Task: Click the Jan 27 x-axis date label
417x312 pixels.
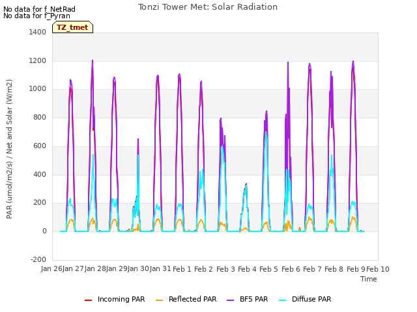Action: pyautogui.click(x=73, y=269)
